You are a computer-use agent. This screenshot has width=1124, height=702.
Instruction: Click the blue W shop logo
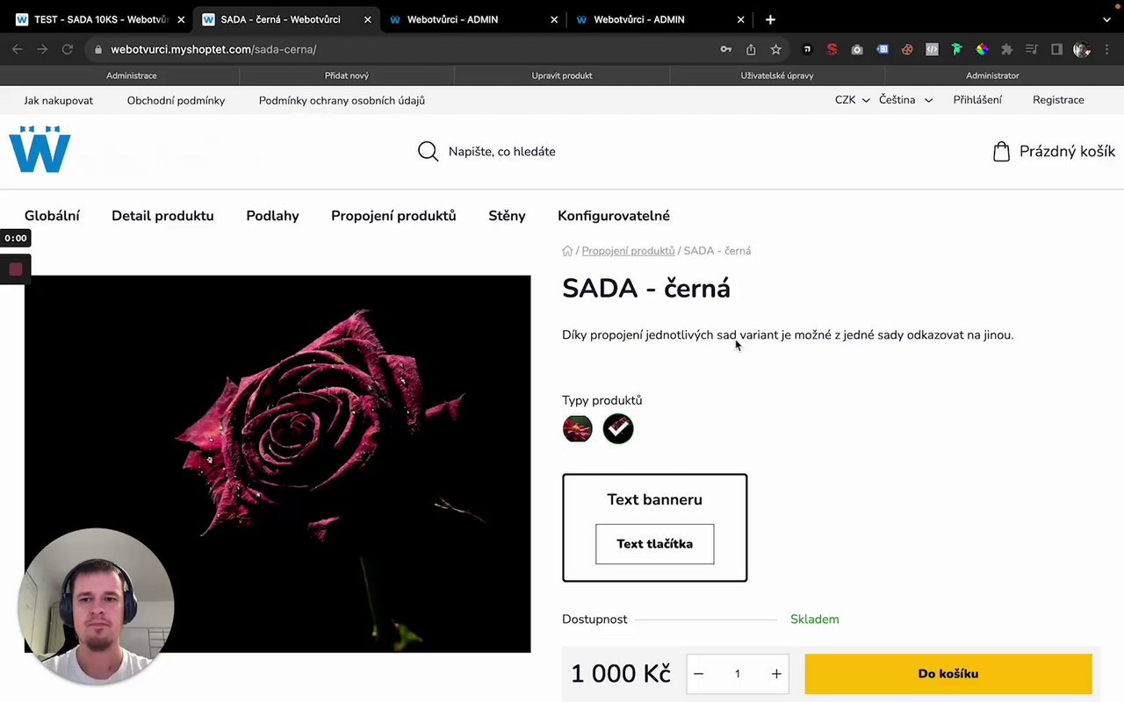(x=40, y=149)
